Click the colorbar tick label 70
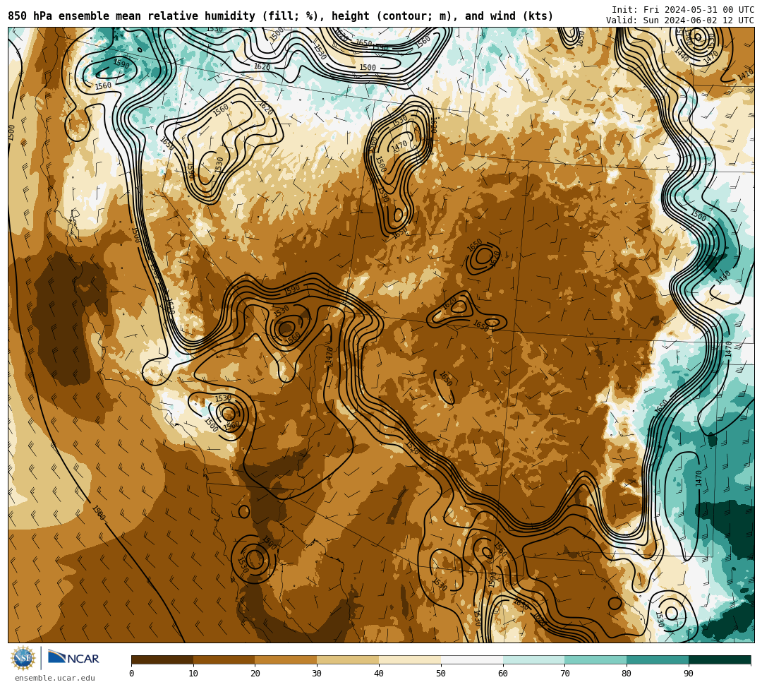This screenshot has width=762, height=687. (x=564, y=674)
